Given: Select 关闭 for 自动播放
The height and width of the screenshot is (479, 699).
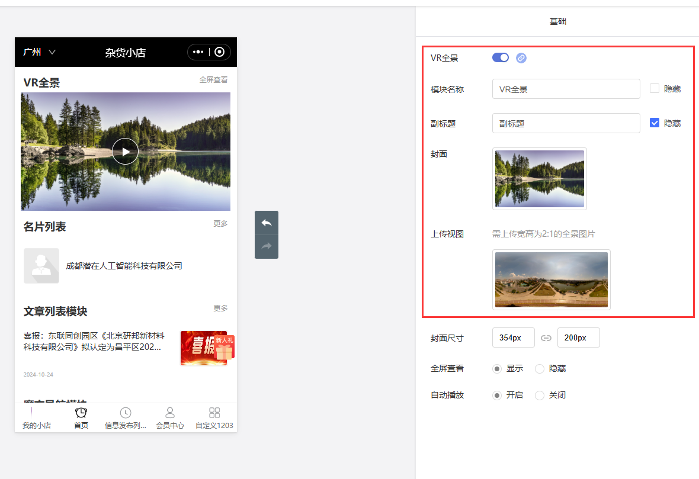Looking at the screenshot, I should pyautogui.click(x=540, y=396).
